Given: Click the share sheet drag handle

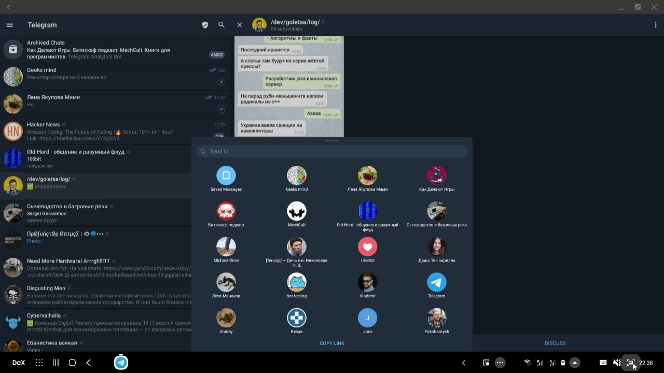Looking at the screenshot, I should coord(332,140).
